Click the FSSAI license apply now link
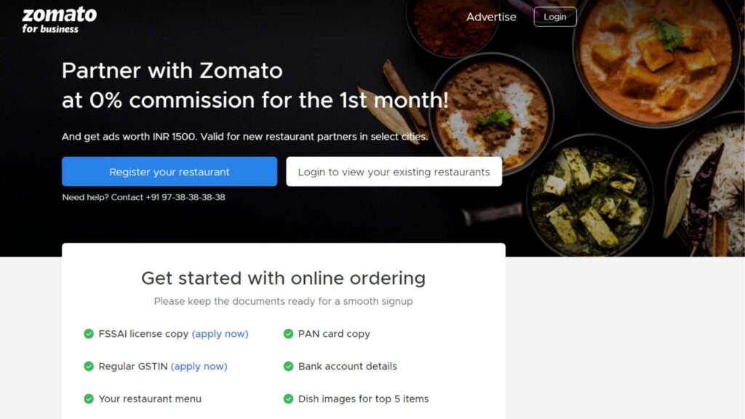745x419 pixels. coord(220,334)
